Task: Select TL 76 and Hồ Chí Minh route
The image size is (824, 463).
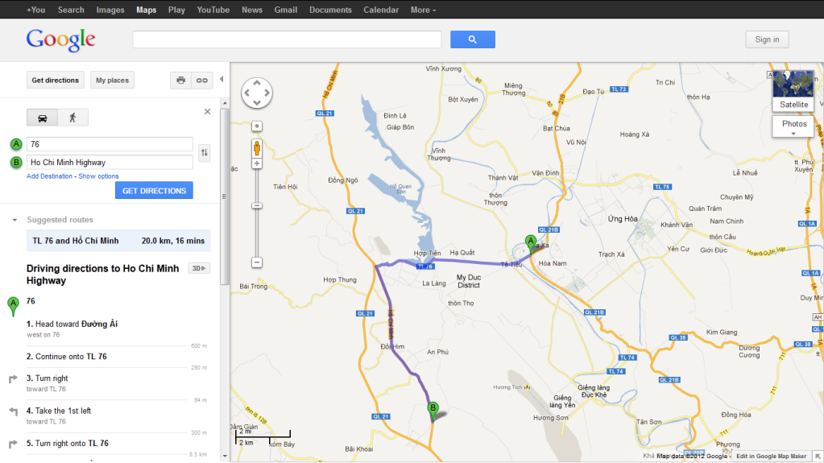Action: (x=118, y=241)
